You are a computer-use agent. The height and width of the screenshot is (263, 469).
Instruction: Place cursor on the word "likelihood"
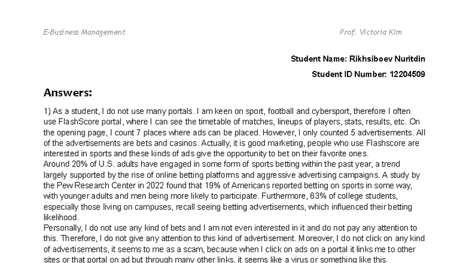[x=61, y=219]
